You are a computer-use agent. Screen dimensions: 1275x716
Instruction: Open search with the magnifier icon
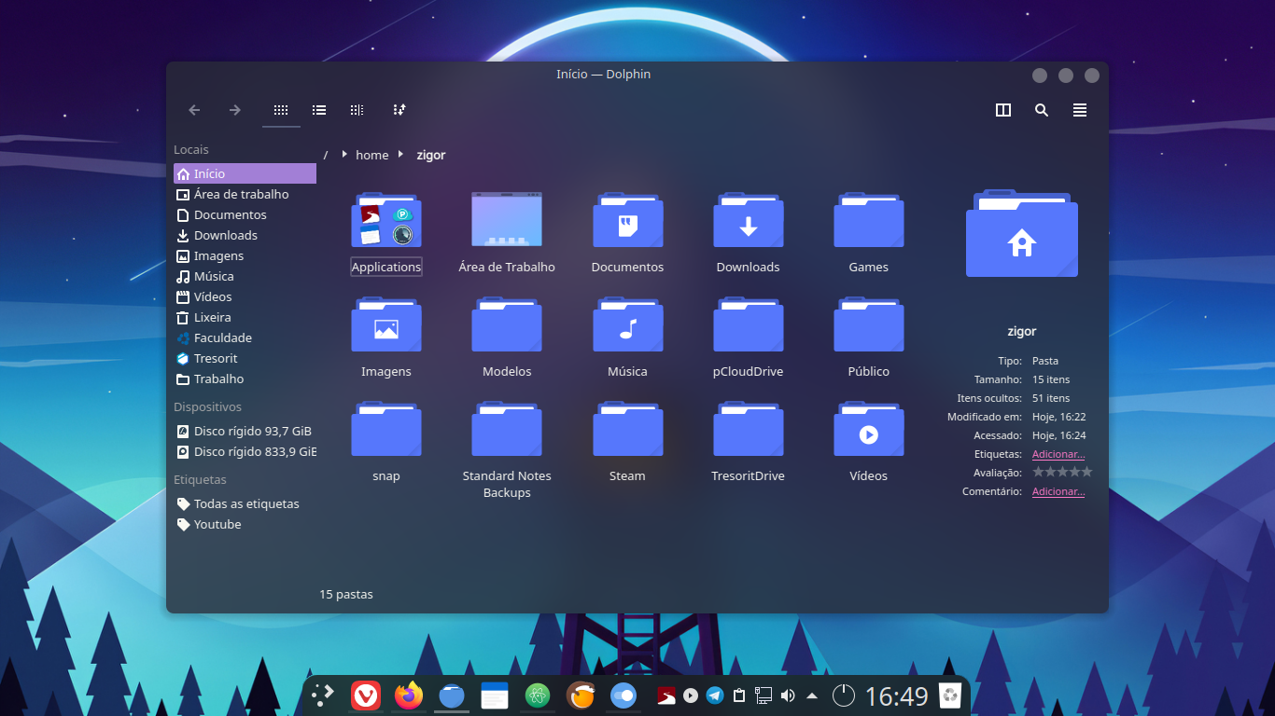1042,110
